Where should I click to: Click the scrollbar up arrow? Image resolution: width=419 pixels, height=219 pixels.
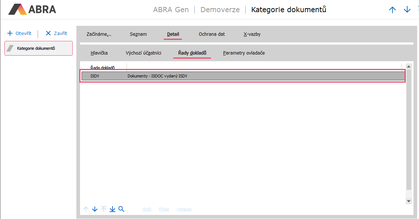tap(409, 66)
